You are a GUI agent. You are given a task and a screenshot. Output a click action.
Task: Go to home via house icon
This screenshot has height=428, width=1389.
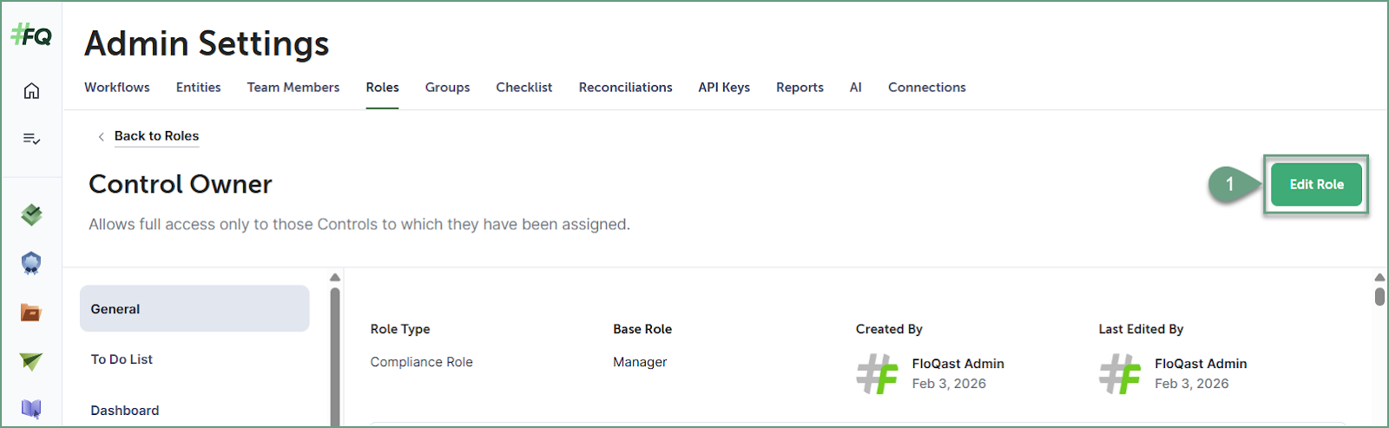[31, 91]
